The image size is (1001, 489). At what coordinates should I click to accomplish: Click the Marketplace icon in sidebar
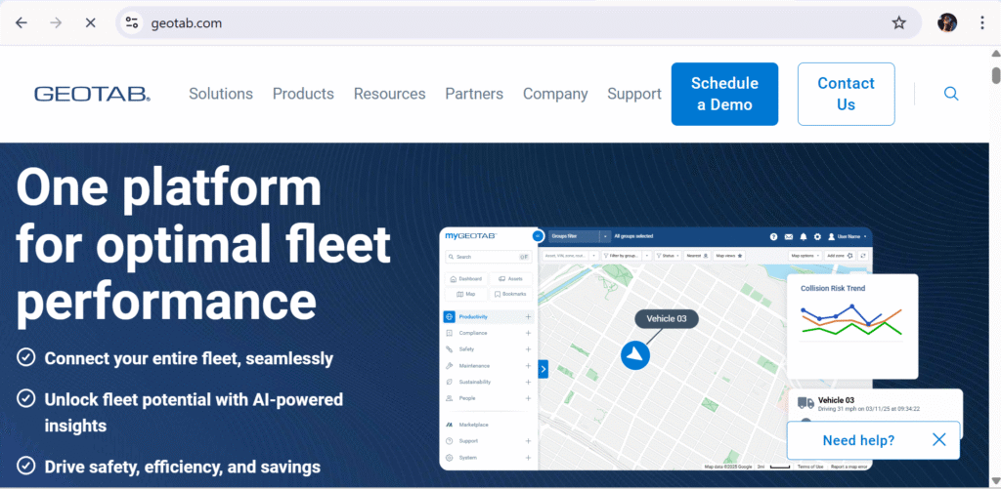449,425
